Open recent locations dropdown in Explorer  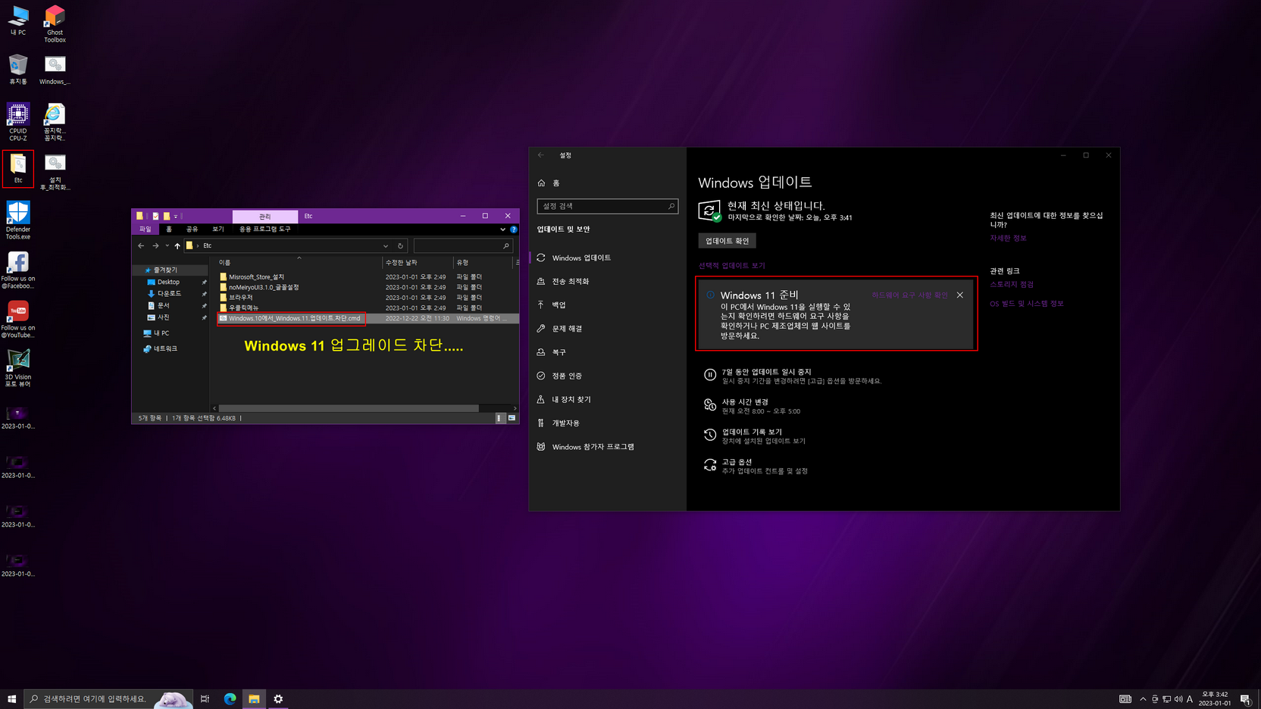pos(167,246)
